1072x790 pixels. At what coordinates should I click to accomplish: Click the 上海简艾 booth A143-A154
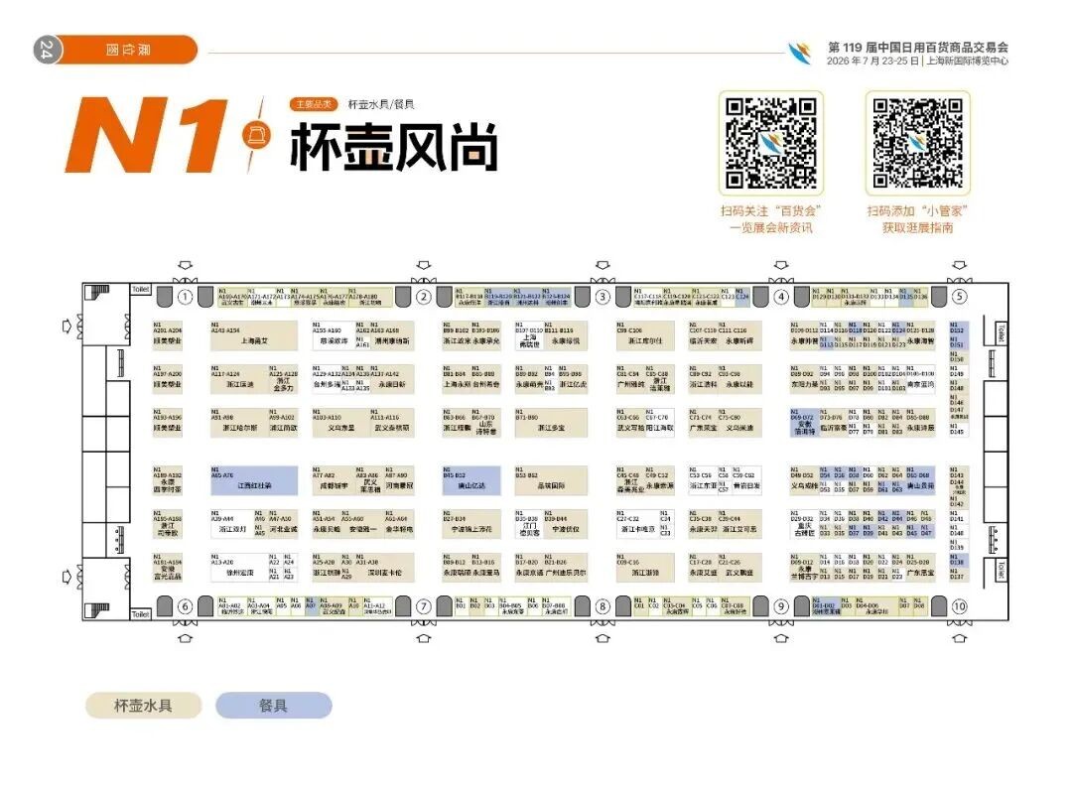click(254, 335)
